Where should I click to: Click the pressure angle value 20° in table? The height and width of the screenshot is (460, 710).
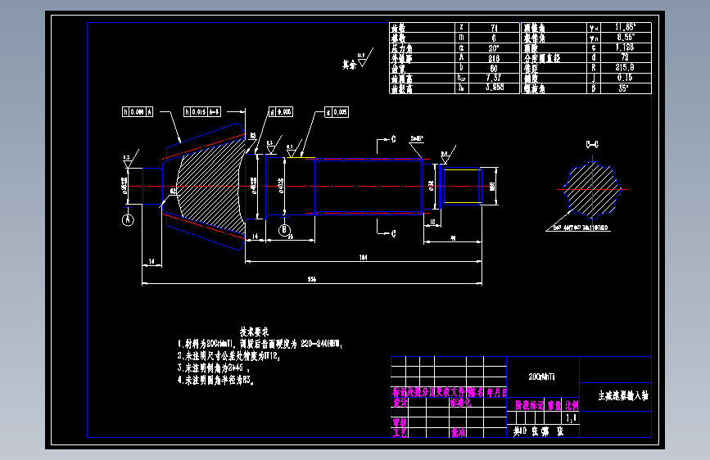coord(494,48)
